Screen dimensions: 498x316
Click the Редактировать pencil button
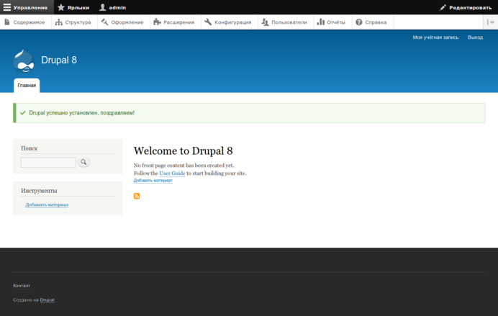click(x=466, y=7)
